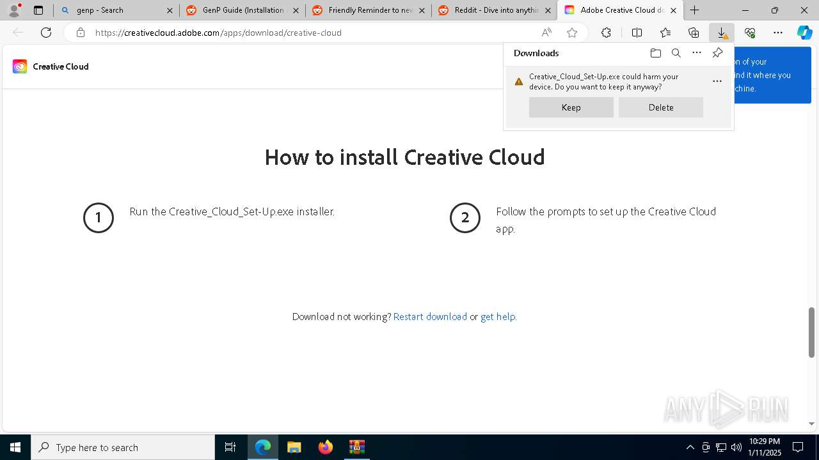819x460 pixels.
Task: Click the Creative Cloud logo
Action: tap(20, 66)
